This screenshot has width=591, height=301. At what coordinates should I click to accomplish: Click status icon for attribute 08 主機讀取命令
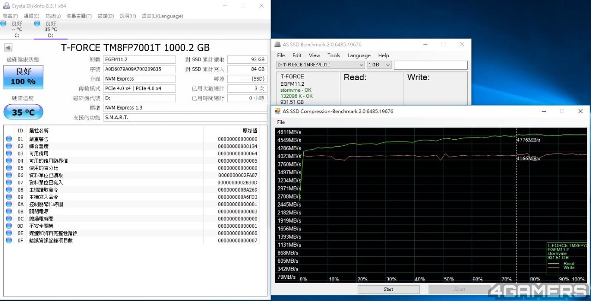(9, 190)
